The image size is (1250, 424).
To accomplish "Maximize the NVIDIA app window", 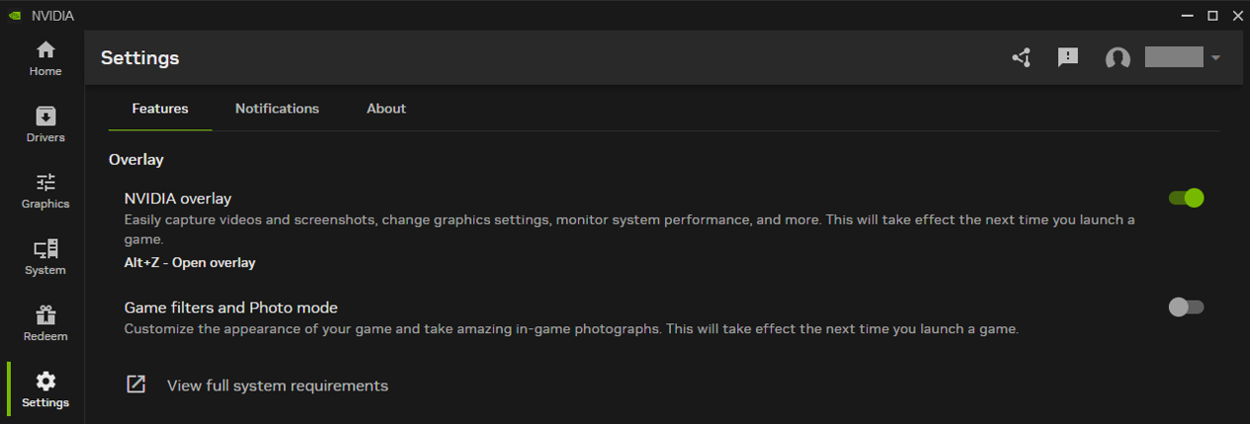I will click(x=1212, y=16).
